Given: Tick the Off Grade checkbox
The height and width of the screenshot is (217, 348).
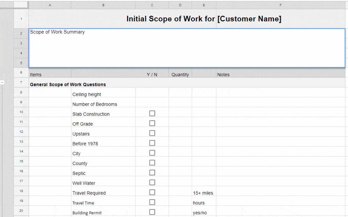Looking at the screenshot, I should point(152,123).
